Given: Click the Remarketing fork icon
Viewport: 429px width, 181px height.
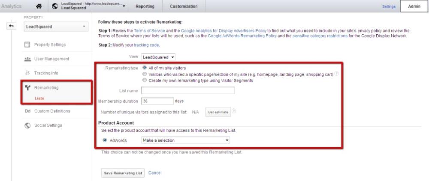Looking at the screenshot, I should click(x=27, y=88).
